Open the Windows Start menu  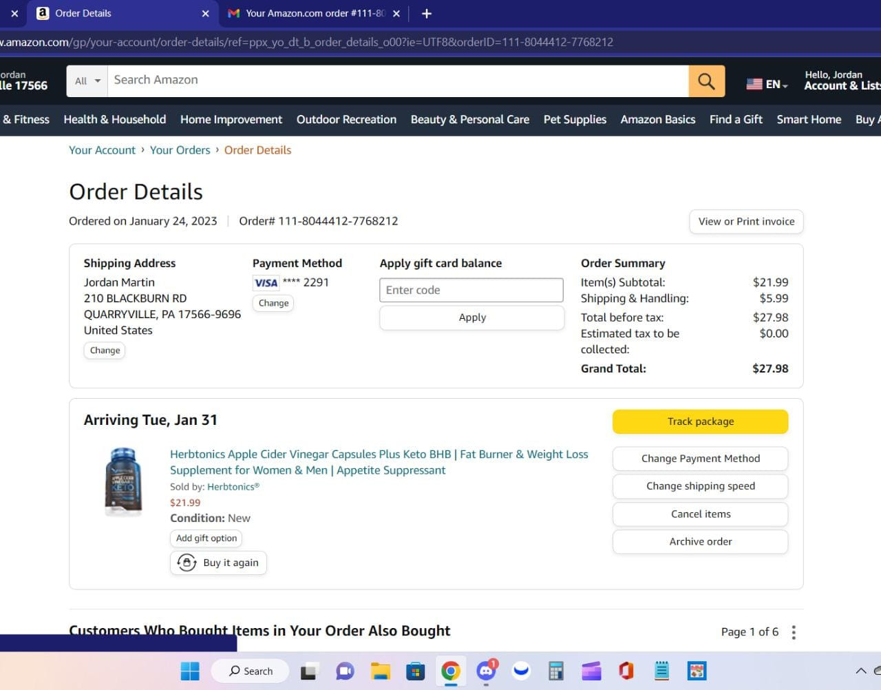189,671
